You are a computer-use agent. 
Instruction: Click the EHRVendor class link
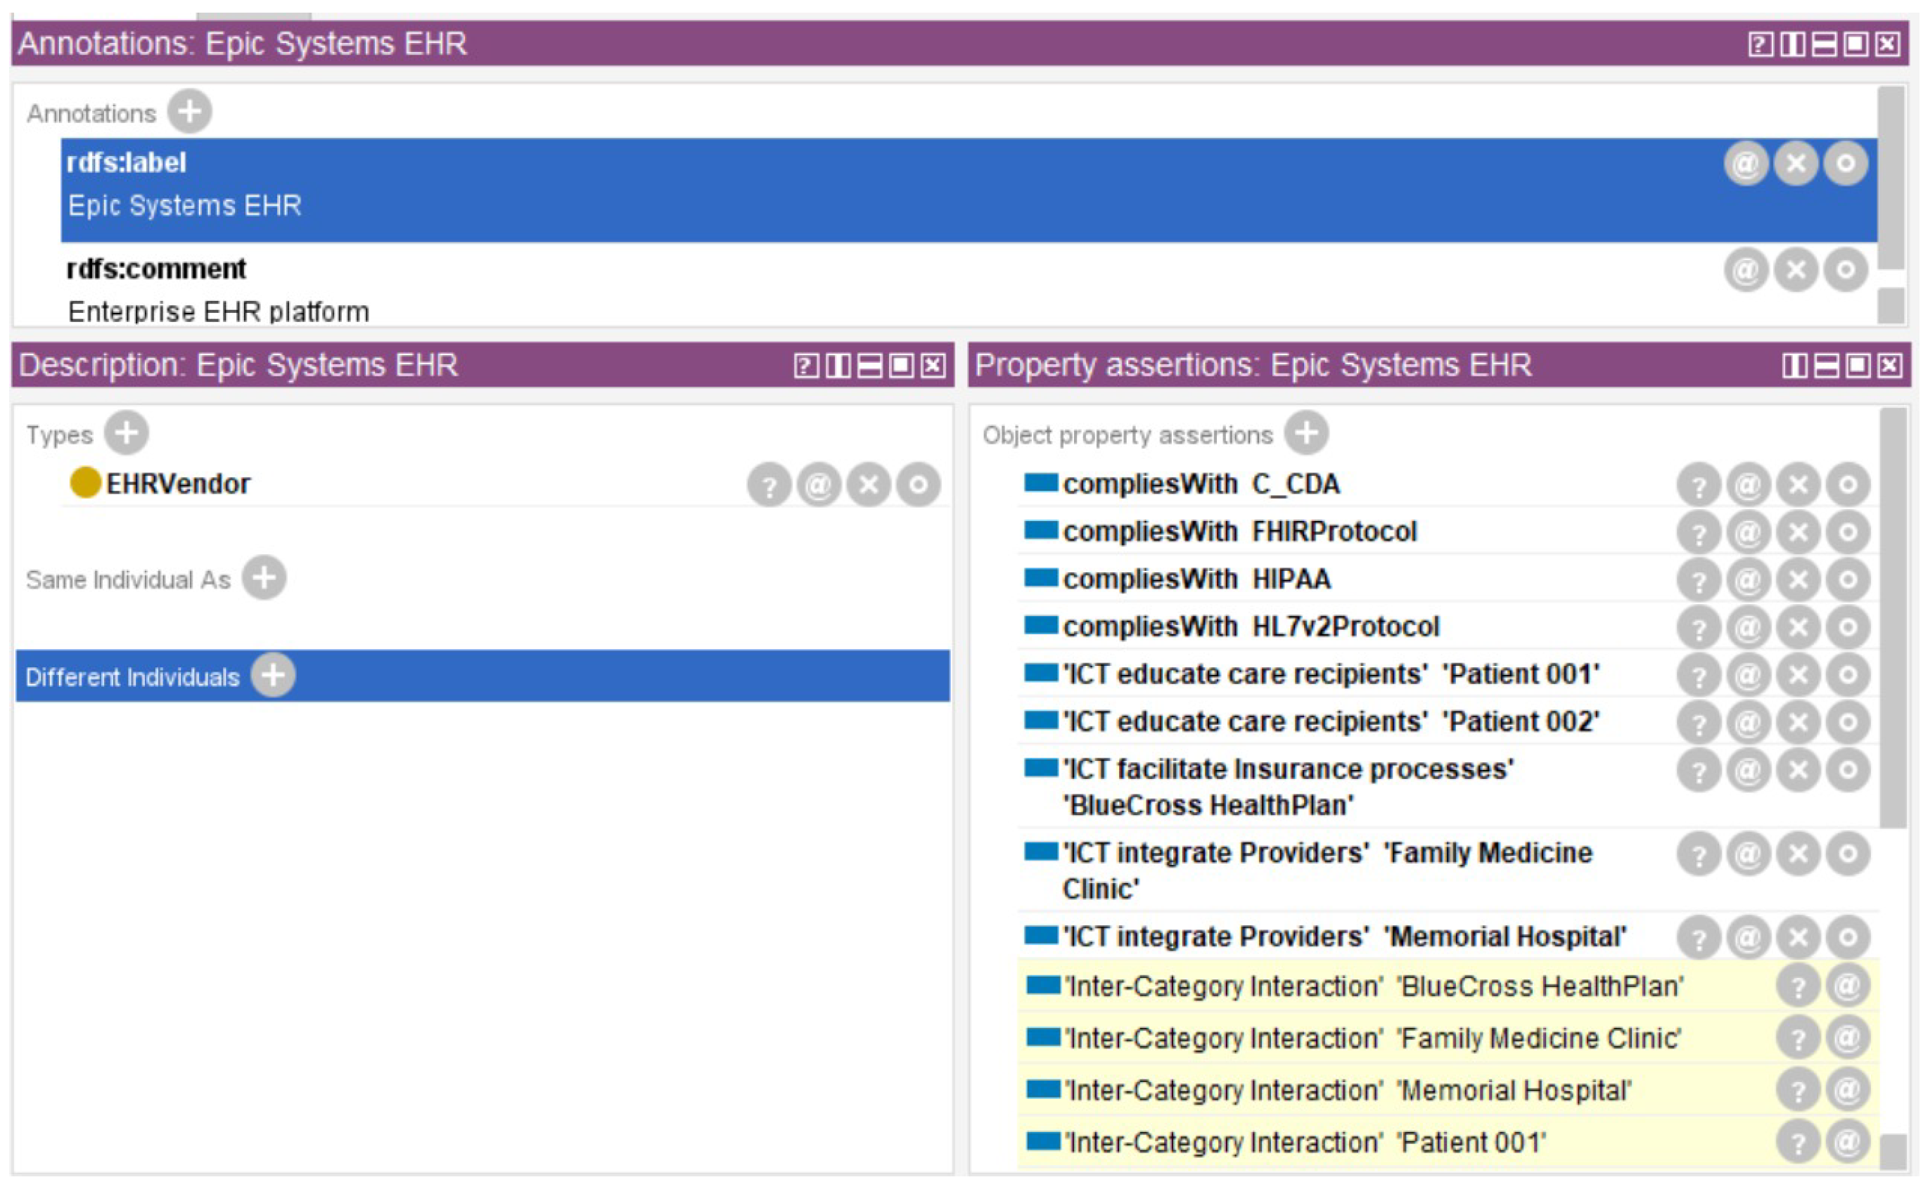click(178, 484)
